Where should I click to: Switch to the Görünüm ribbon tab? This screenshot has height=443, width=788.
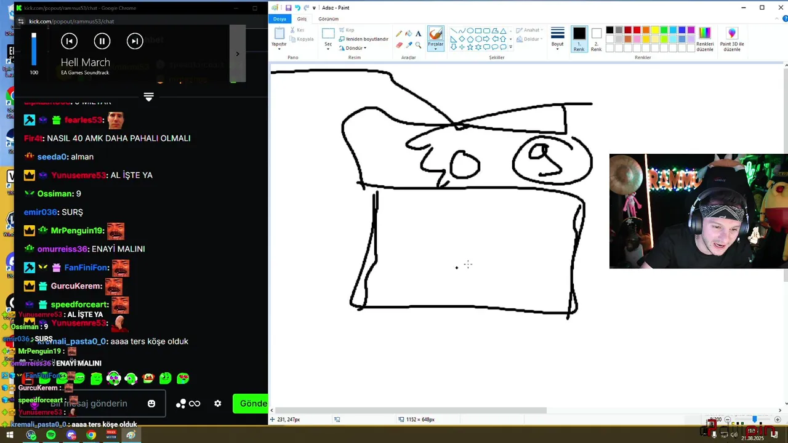pos(328,19)
